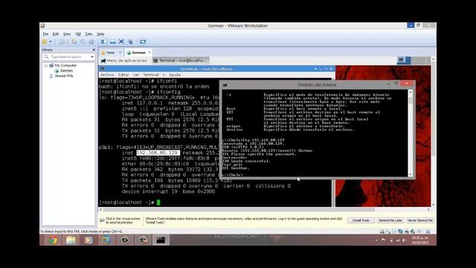Click the Remind Me Later button
This screenshot has width=476, height=268.
[x=390, y=220]
